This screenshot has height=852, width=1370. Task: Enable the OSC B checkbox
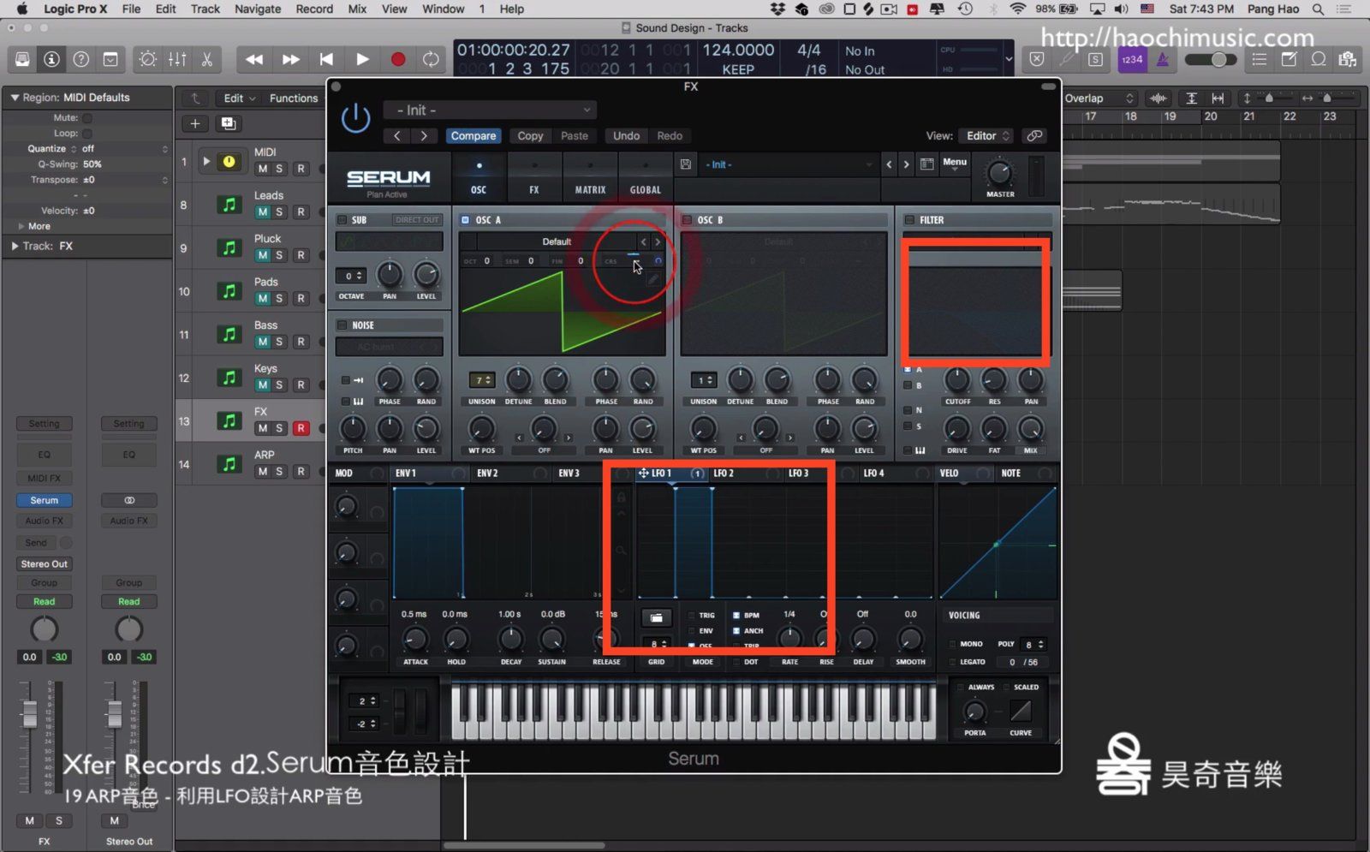[687, 220]
